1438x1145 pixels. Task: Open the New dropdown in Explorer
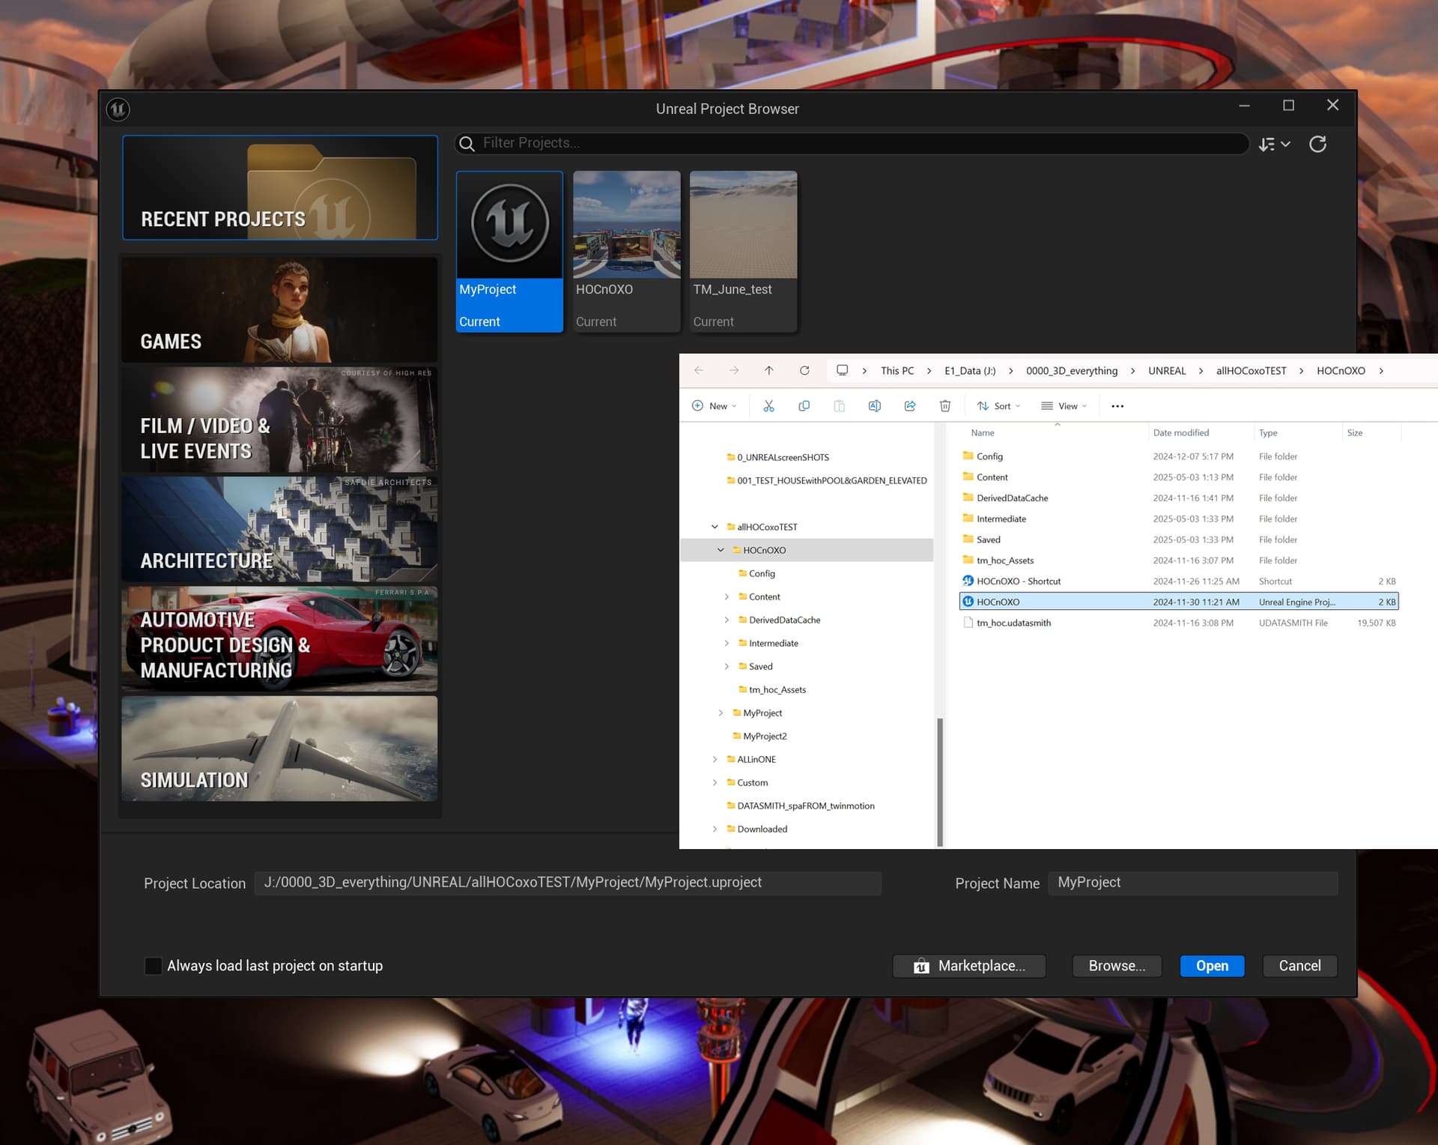(714, 406)
